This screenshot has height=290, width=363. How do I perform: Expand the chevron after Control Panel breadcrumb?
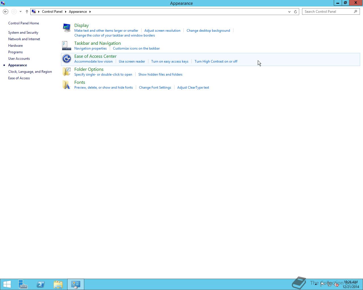point(66,12)
